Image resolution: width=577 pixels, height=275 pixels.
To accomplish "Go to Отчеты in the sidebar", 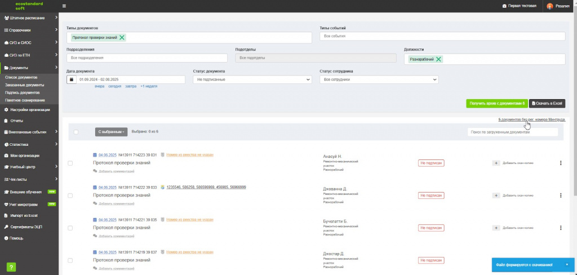I will click(16, 121).
